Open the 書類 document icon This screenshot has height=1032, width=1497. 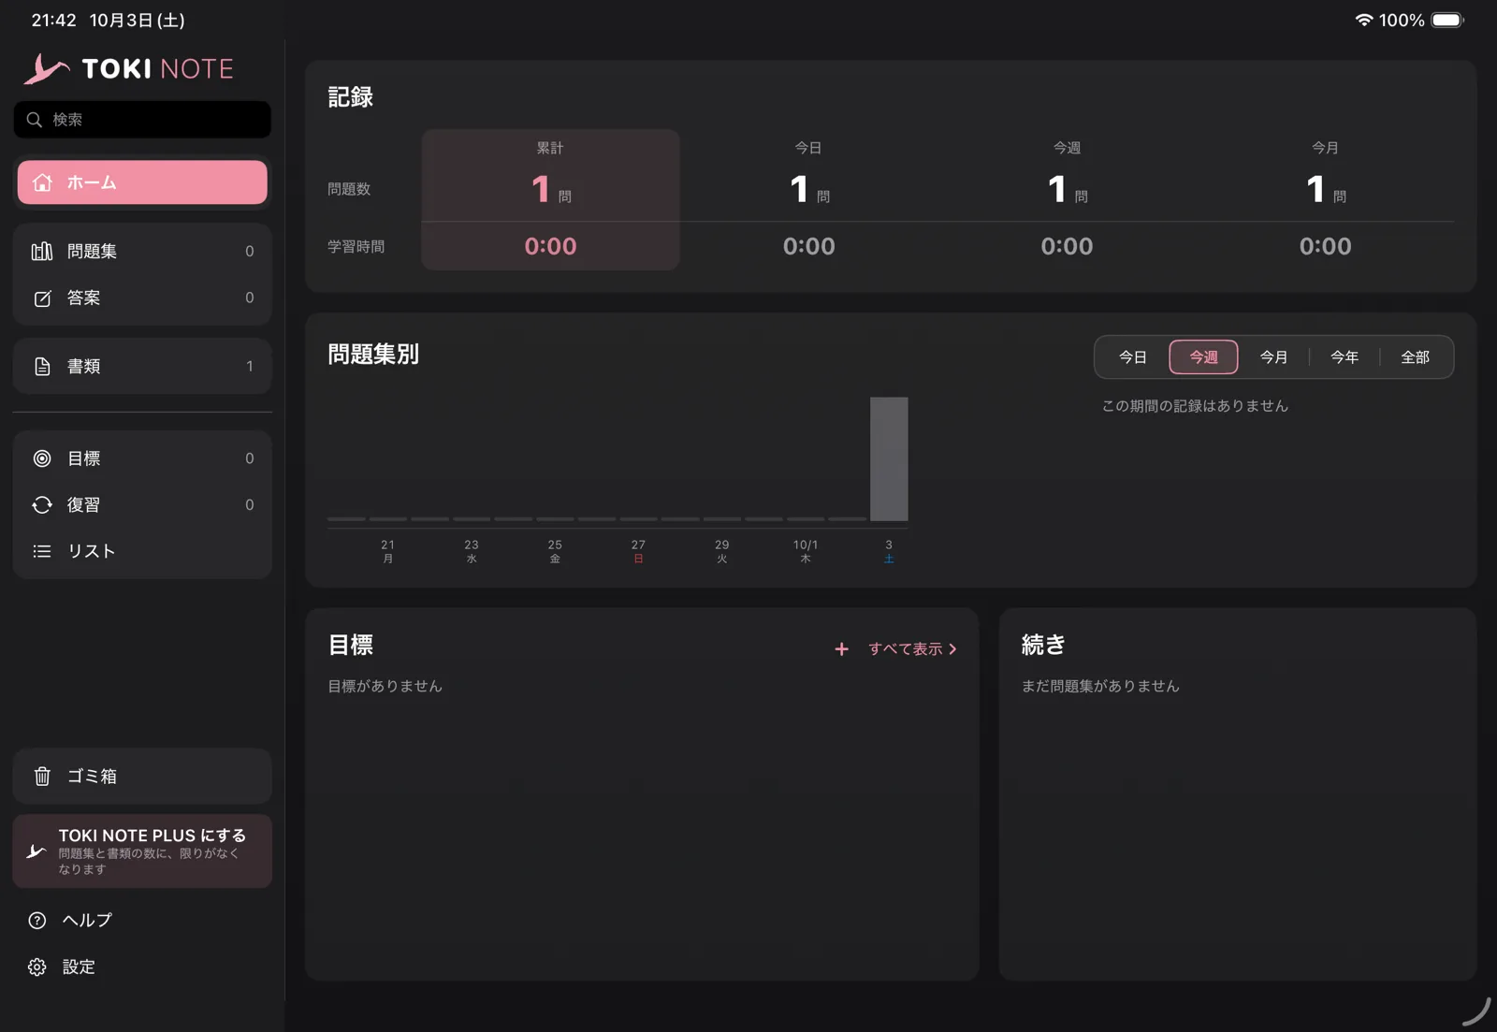point(42,366)
